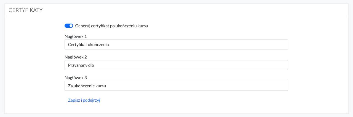
Task: Click the word 'podejrzyj' in the save link
Action: tap(91, 100)
